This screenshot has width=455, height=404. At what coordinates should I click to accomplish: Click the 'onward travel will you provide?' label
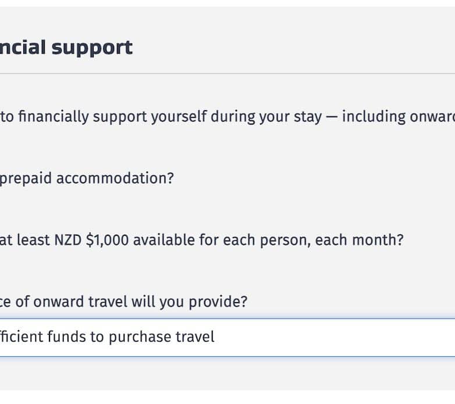140,302
